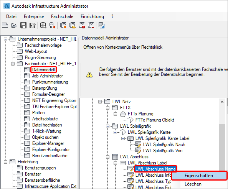Select Web-Layout tree item
228x189 pixels.
tap(36, 51)
